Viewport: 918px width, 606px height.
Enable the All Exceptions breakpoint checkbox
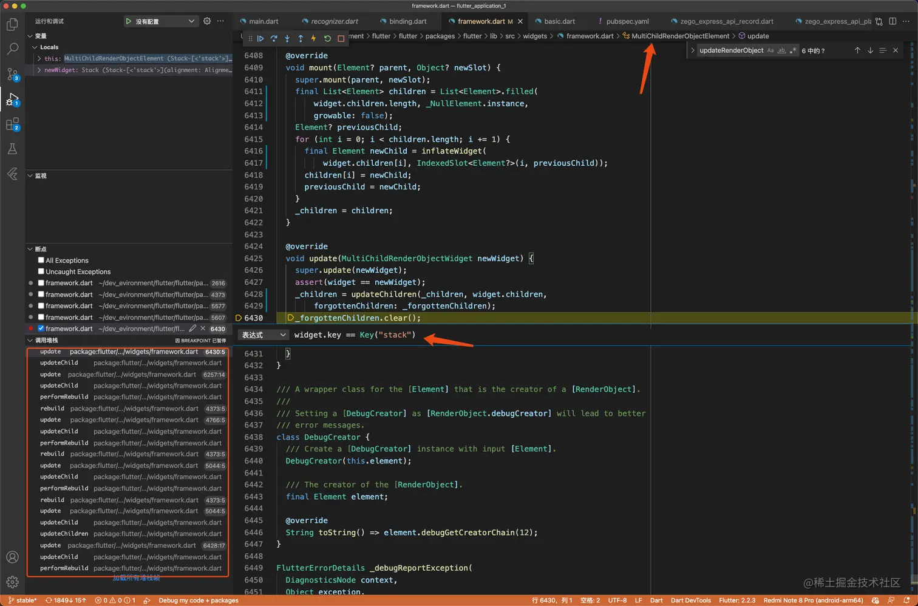41,260
